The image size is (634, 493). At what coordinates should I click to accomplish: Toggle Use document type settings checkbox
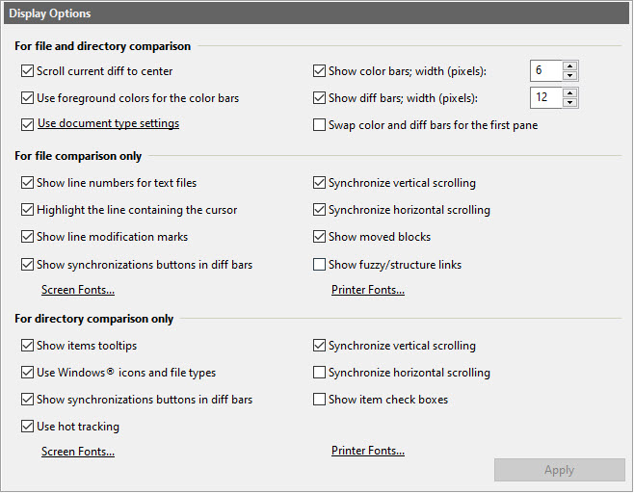(27, 124)
